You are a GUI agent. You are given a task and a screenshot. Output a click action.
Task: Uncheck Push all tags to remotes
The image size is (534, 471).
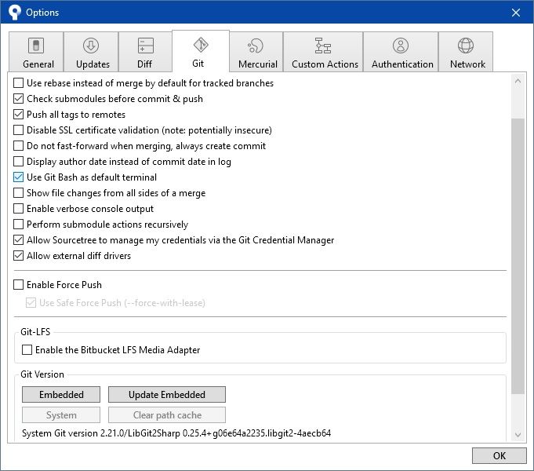[18, 115]
